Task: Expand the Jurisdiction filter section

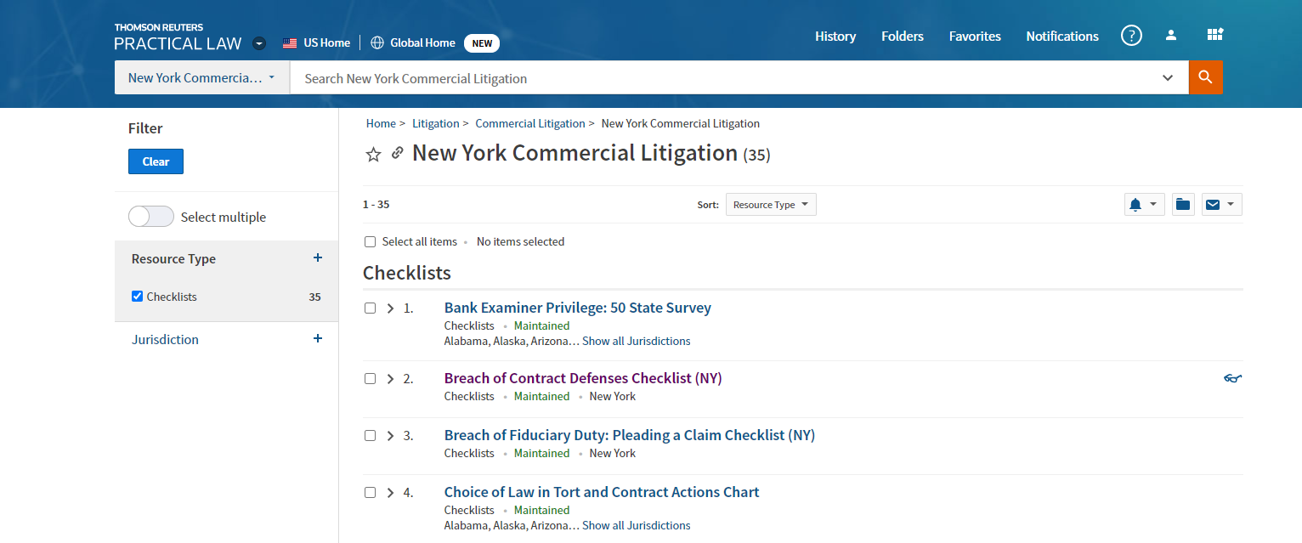Action: tap(318, 338)
